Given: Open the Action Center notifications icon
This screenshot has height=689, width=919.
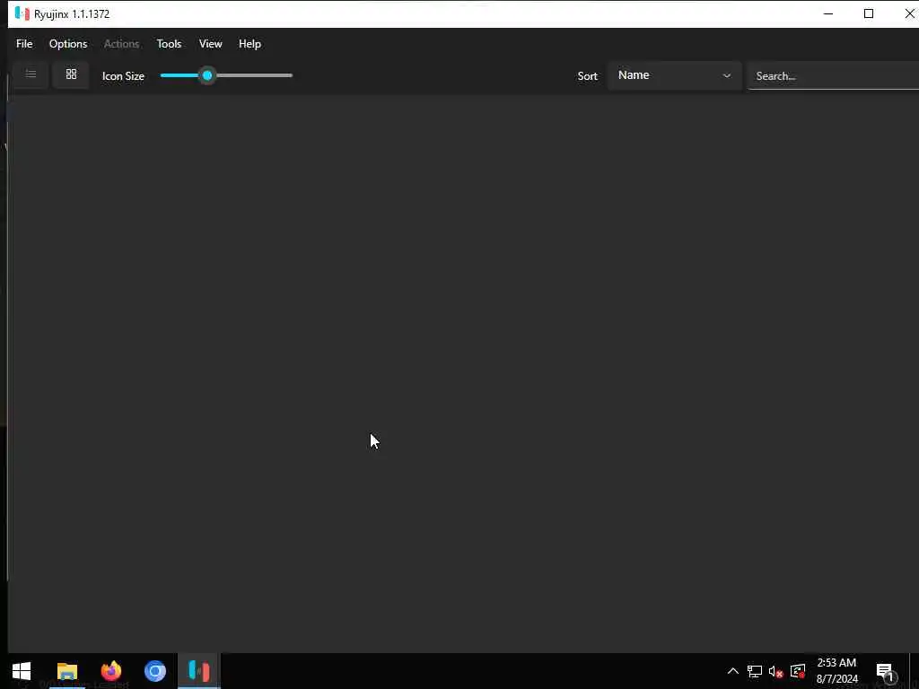Looking at the screenshot, I should pos(886,672).
